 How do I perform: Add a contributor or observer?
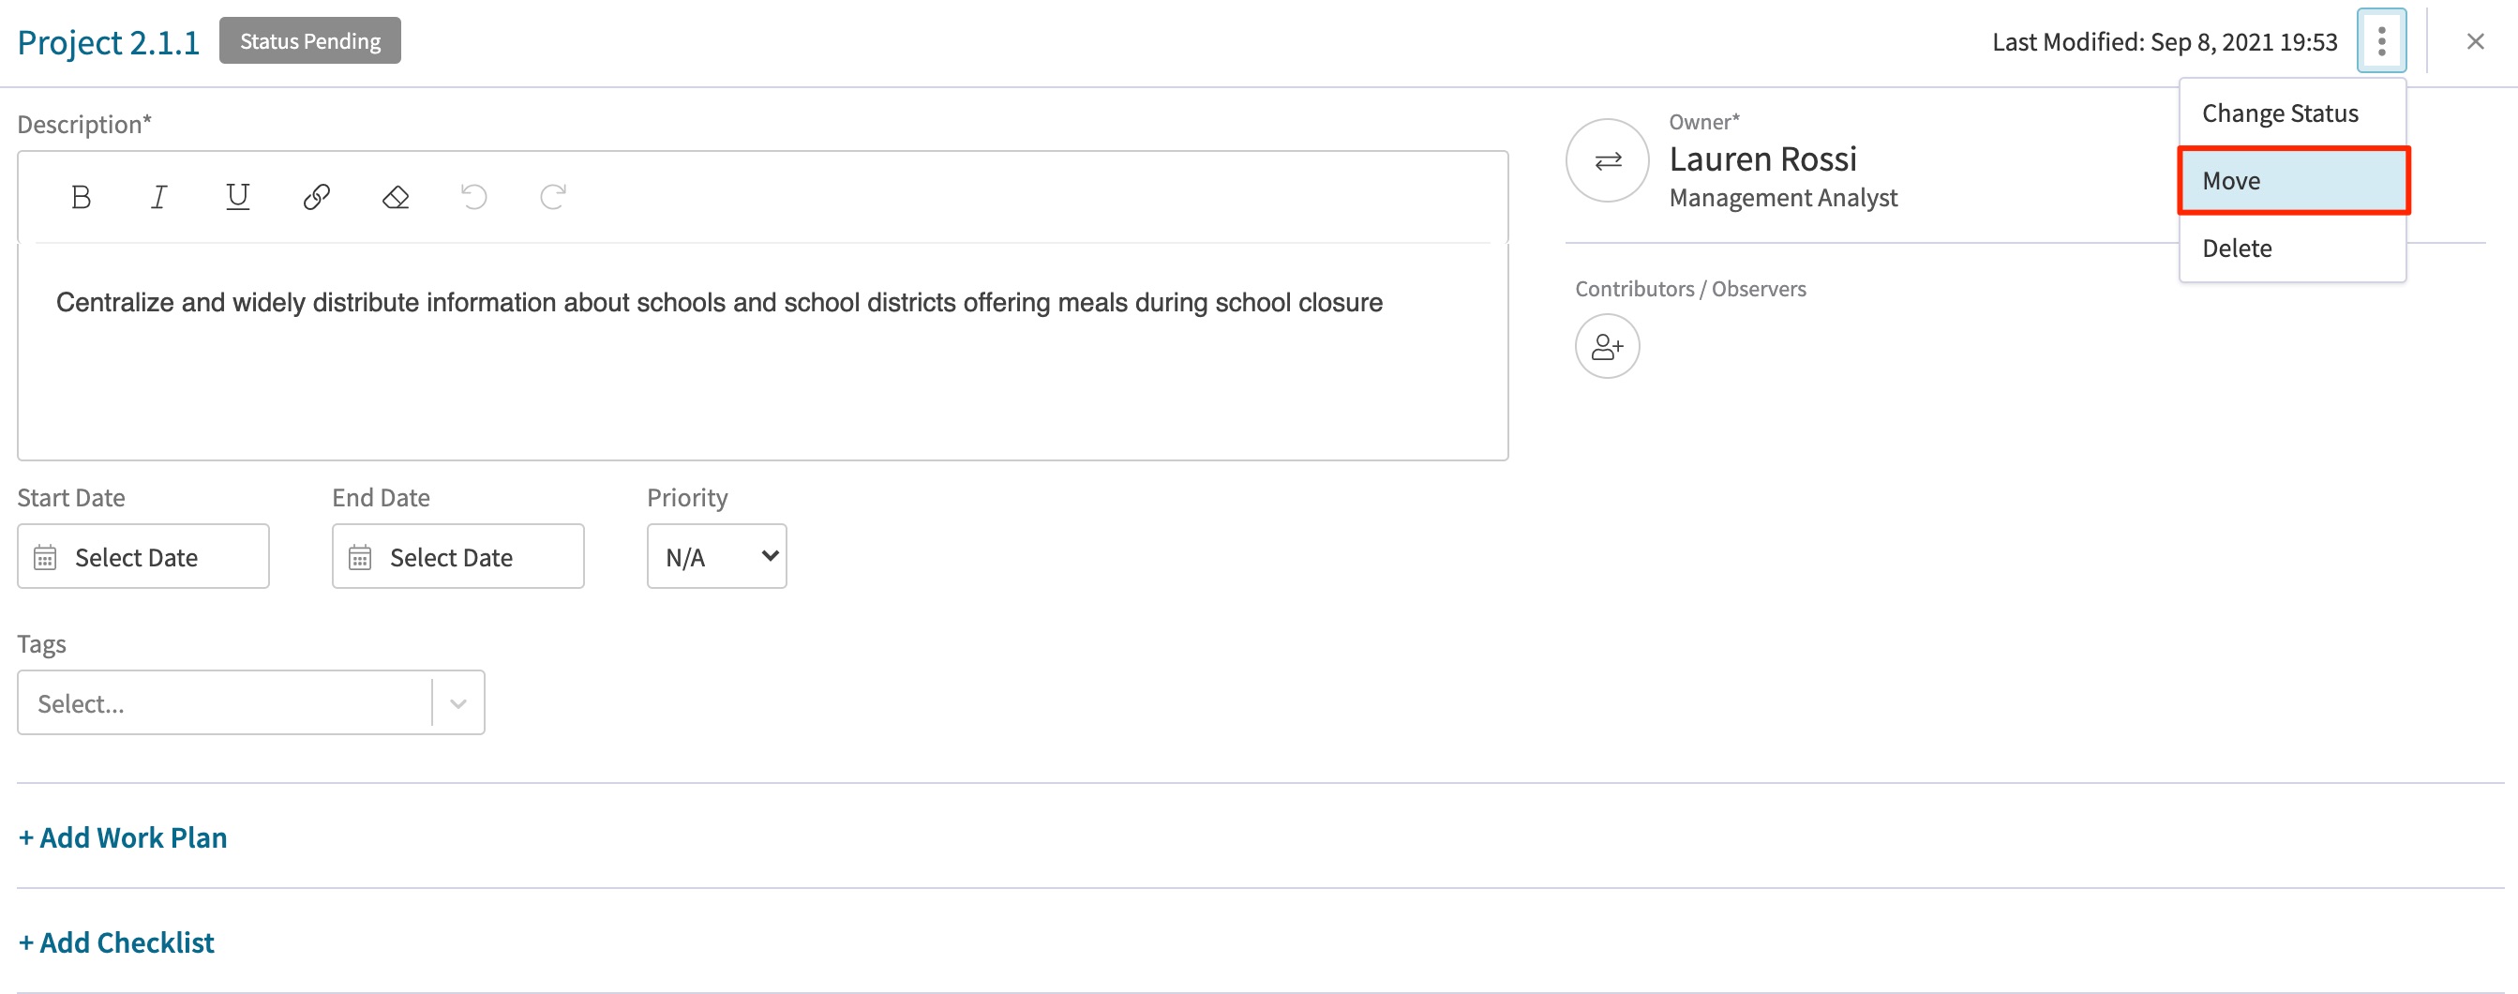[1607, 346]
